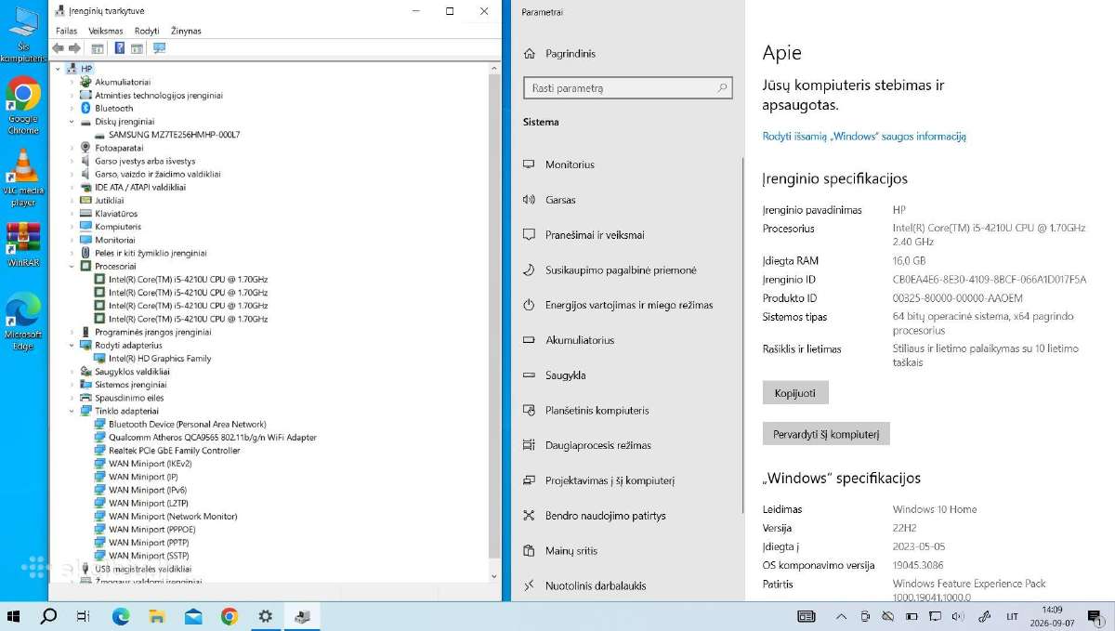This screenshot has height=631, width=1115.
Task: Open the Failas menu
Action: 67,31
